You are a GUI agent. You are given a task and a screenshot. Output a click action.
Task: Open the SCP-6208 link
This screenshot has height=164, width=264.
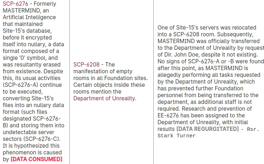[86, 64]
